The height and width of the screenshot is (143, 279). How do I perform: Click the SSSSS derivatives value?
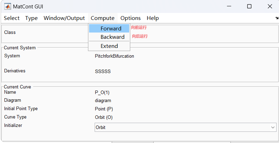(x=103, y=71)
